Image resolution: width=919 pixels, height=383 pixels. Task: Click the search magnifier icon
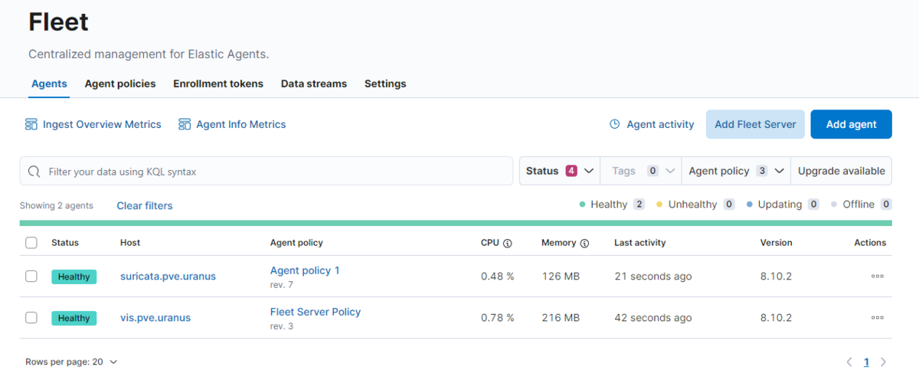click(x=34, y=172)
